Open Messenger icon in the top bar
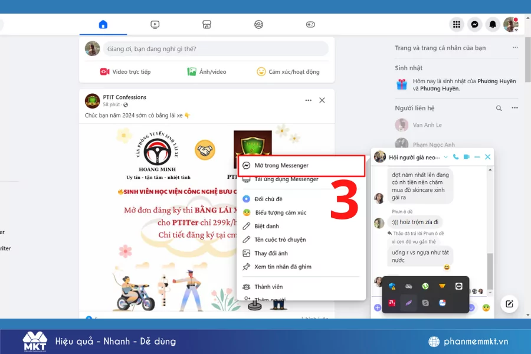This screenshot has height=354, width=531. (474, 24)
